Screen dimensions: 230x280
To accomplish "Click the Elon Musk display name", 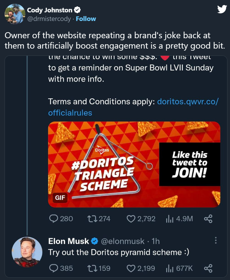I will pos(69,241).
